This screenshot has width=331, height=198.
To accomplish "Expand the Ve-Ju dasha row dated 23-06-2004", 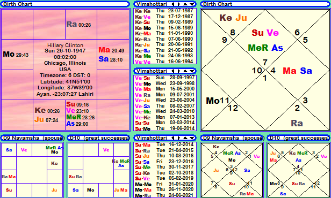I will (x=164, y=100).
